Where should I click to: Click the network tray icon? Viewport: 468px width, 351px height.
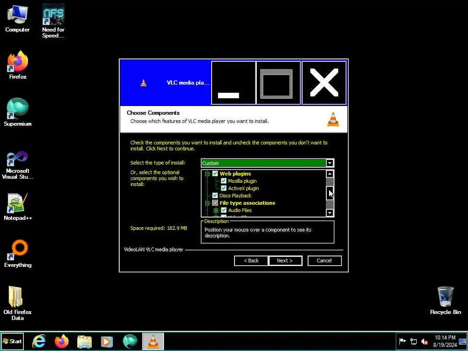point(413,341)
